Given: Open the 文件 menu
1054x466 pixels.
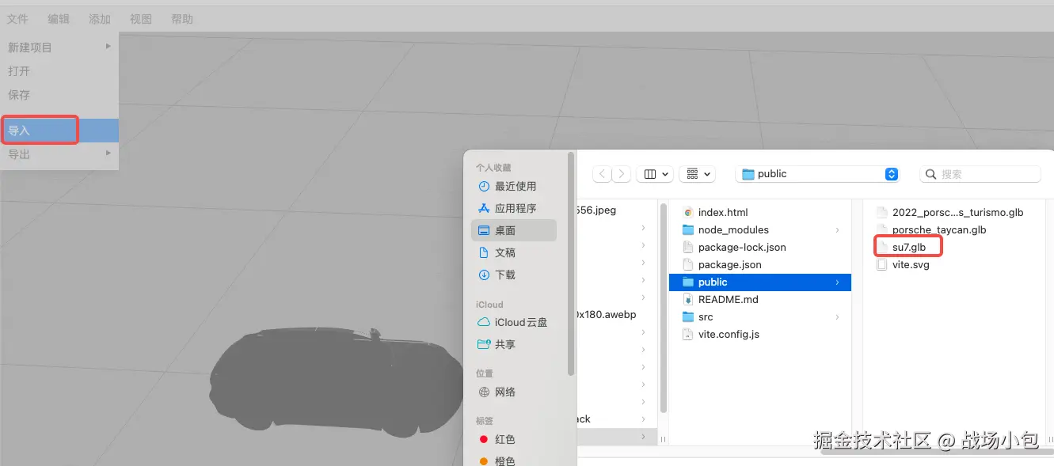Looking at the screenshot, I should [17, 19].
